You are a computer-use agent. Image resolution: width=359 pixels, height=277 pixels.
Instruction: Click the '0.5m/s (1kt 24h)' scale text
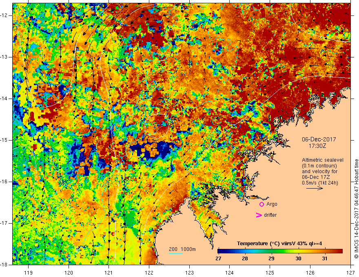(320, 183)
